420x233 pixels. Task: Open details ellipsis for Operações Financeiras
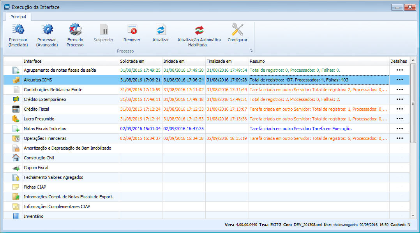pos(399,138)
